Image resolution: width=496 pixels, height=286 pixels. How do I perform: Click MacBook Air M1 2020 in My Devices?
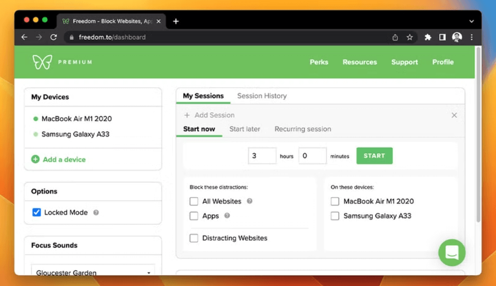(77, 119)
